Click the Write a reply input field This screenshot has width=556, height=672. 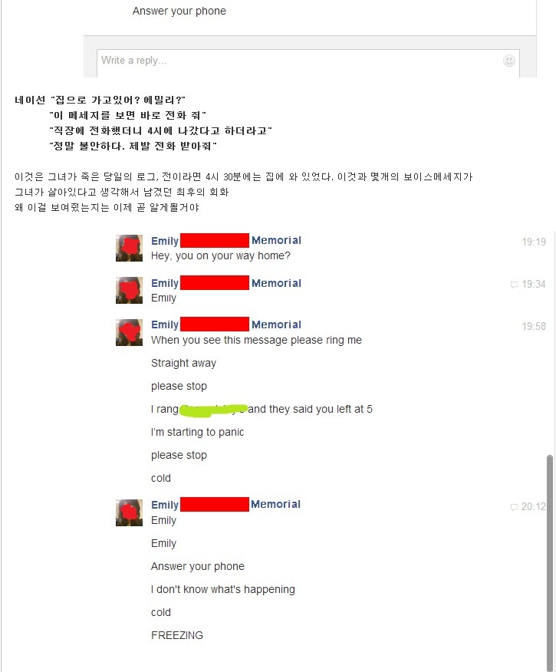[308, 63]
